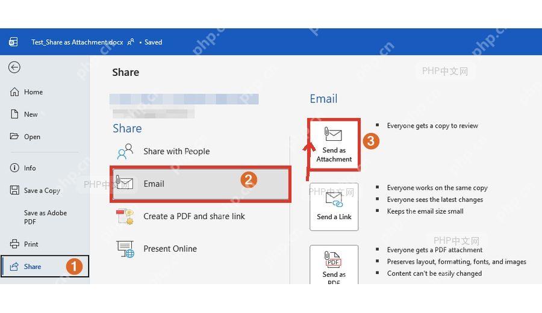Click Send as PDF button

334,265
